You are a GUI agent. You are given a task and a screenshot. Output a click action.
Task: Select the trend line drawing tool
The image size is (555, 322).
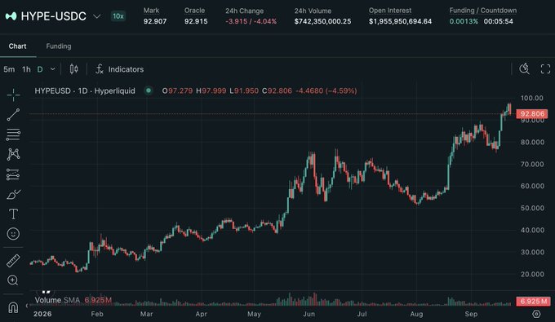pyautogui.click(x=13, y=114)
